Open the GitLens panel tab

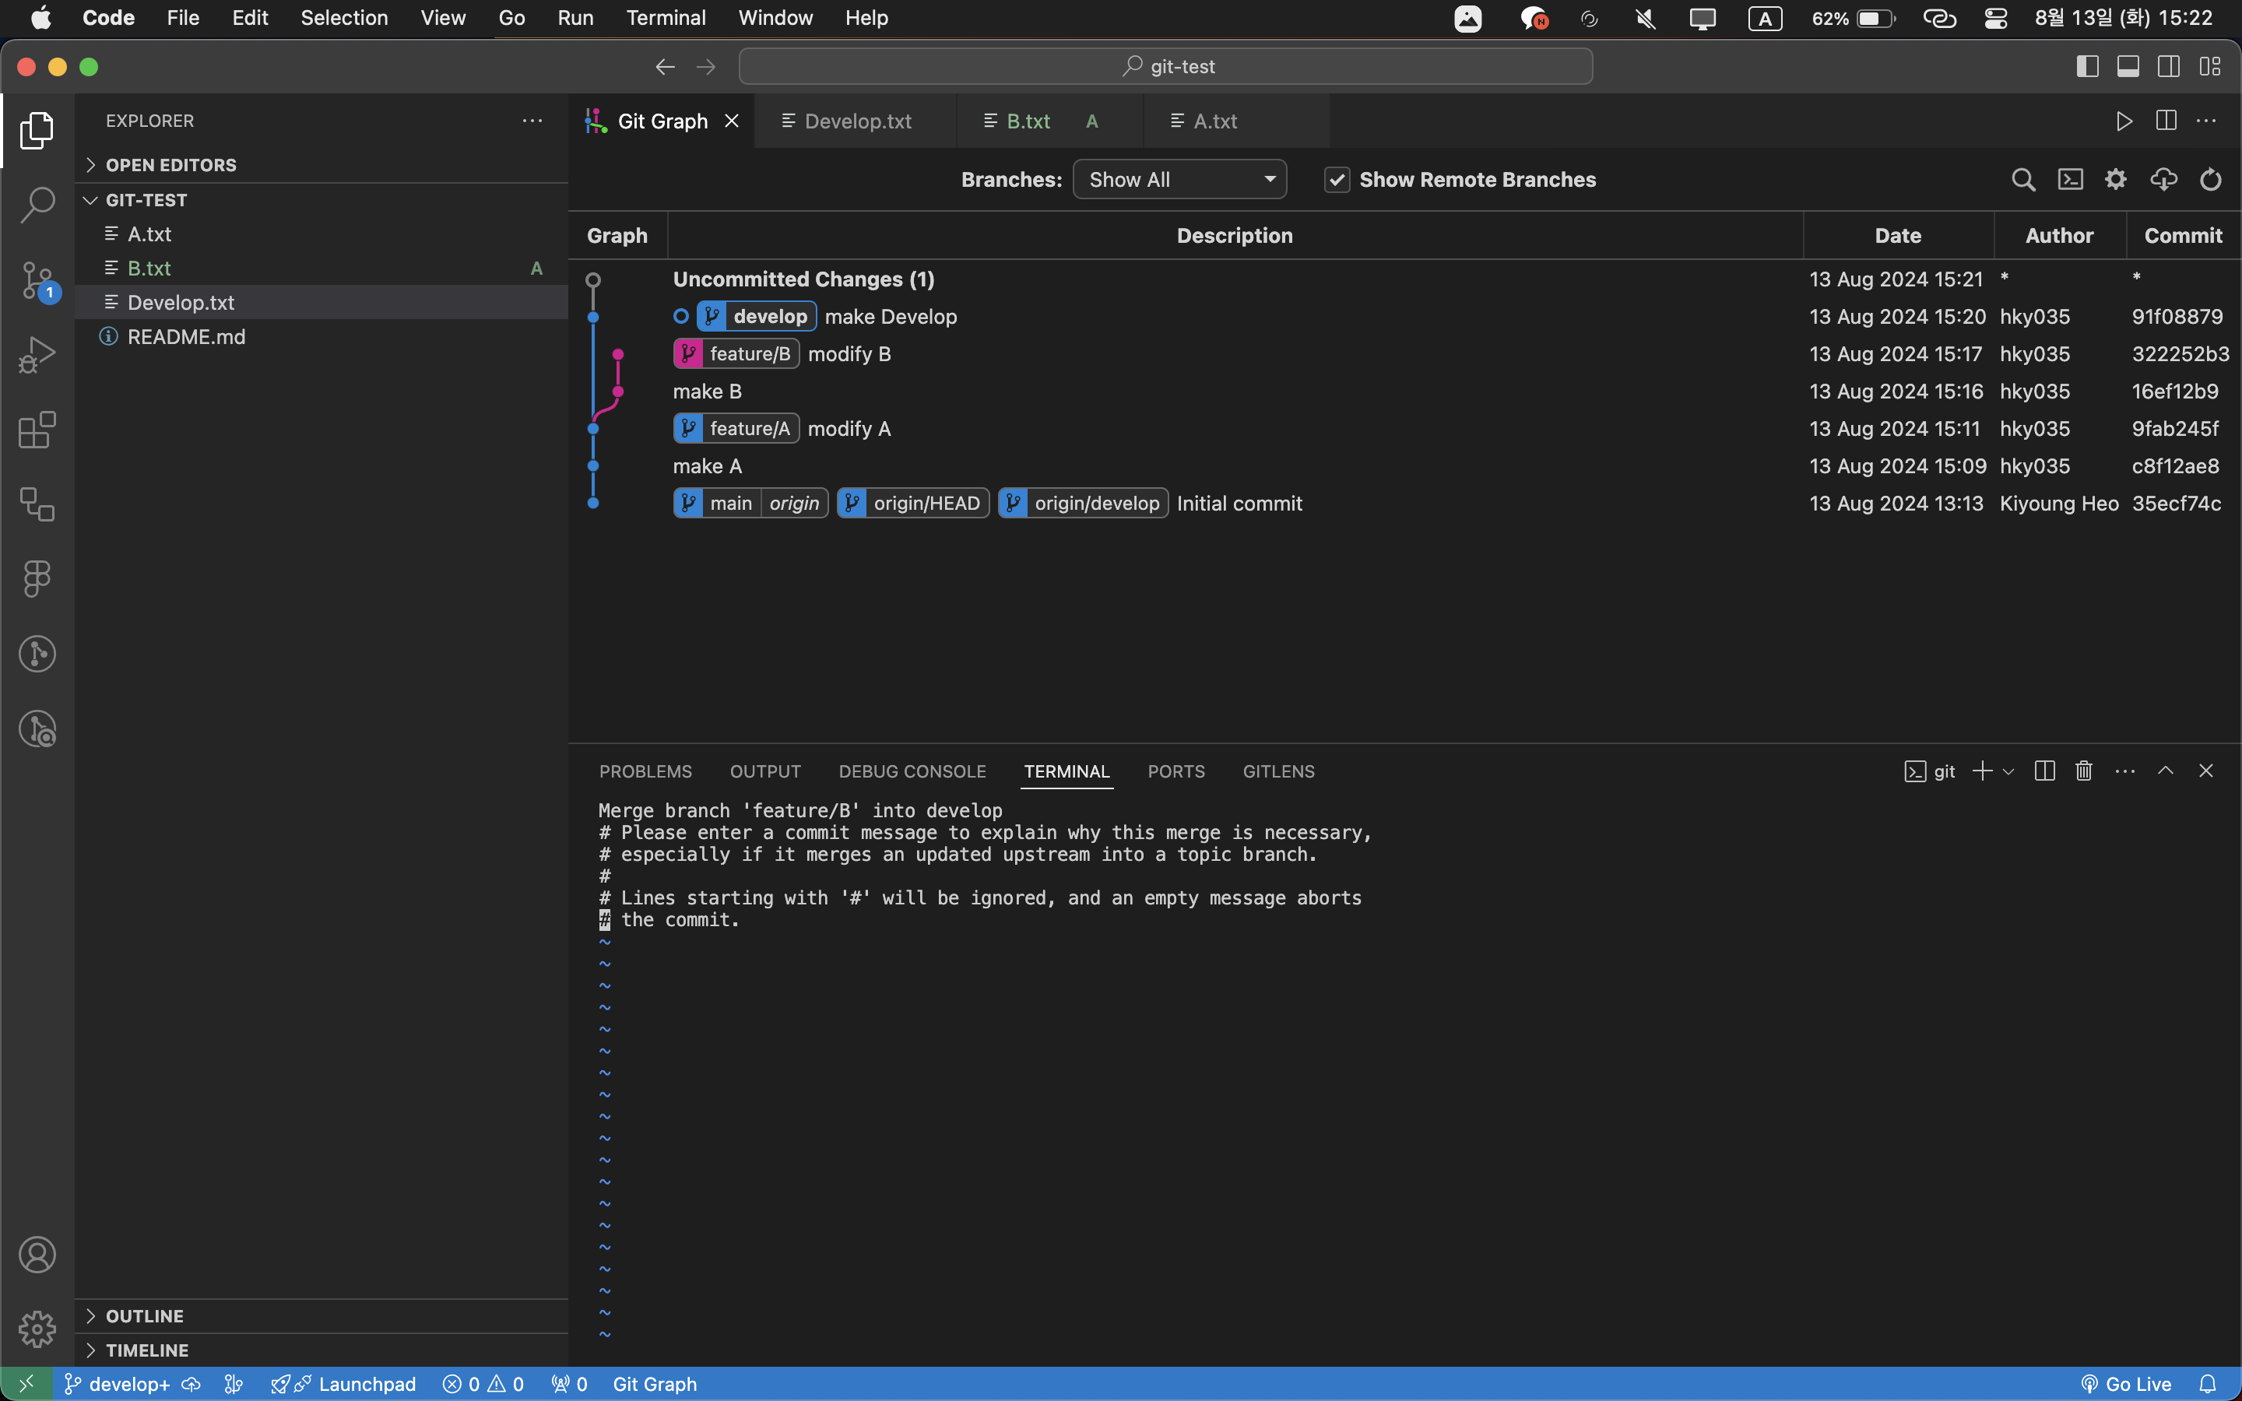coord(1278,771)
